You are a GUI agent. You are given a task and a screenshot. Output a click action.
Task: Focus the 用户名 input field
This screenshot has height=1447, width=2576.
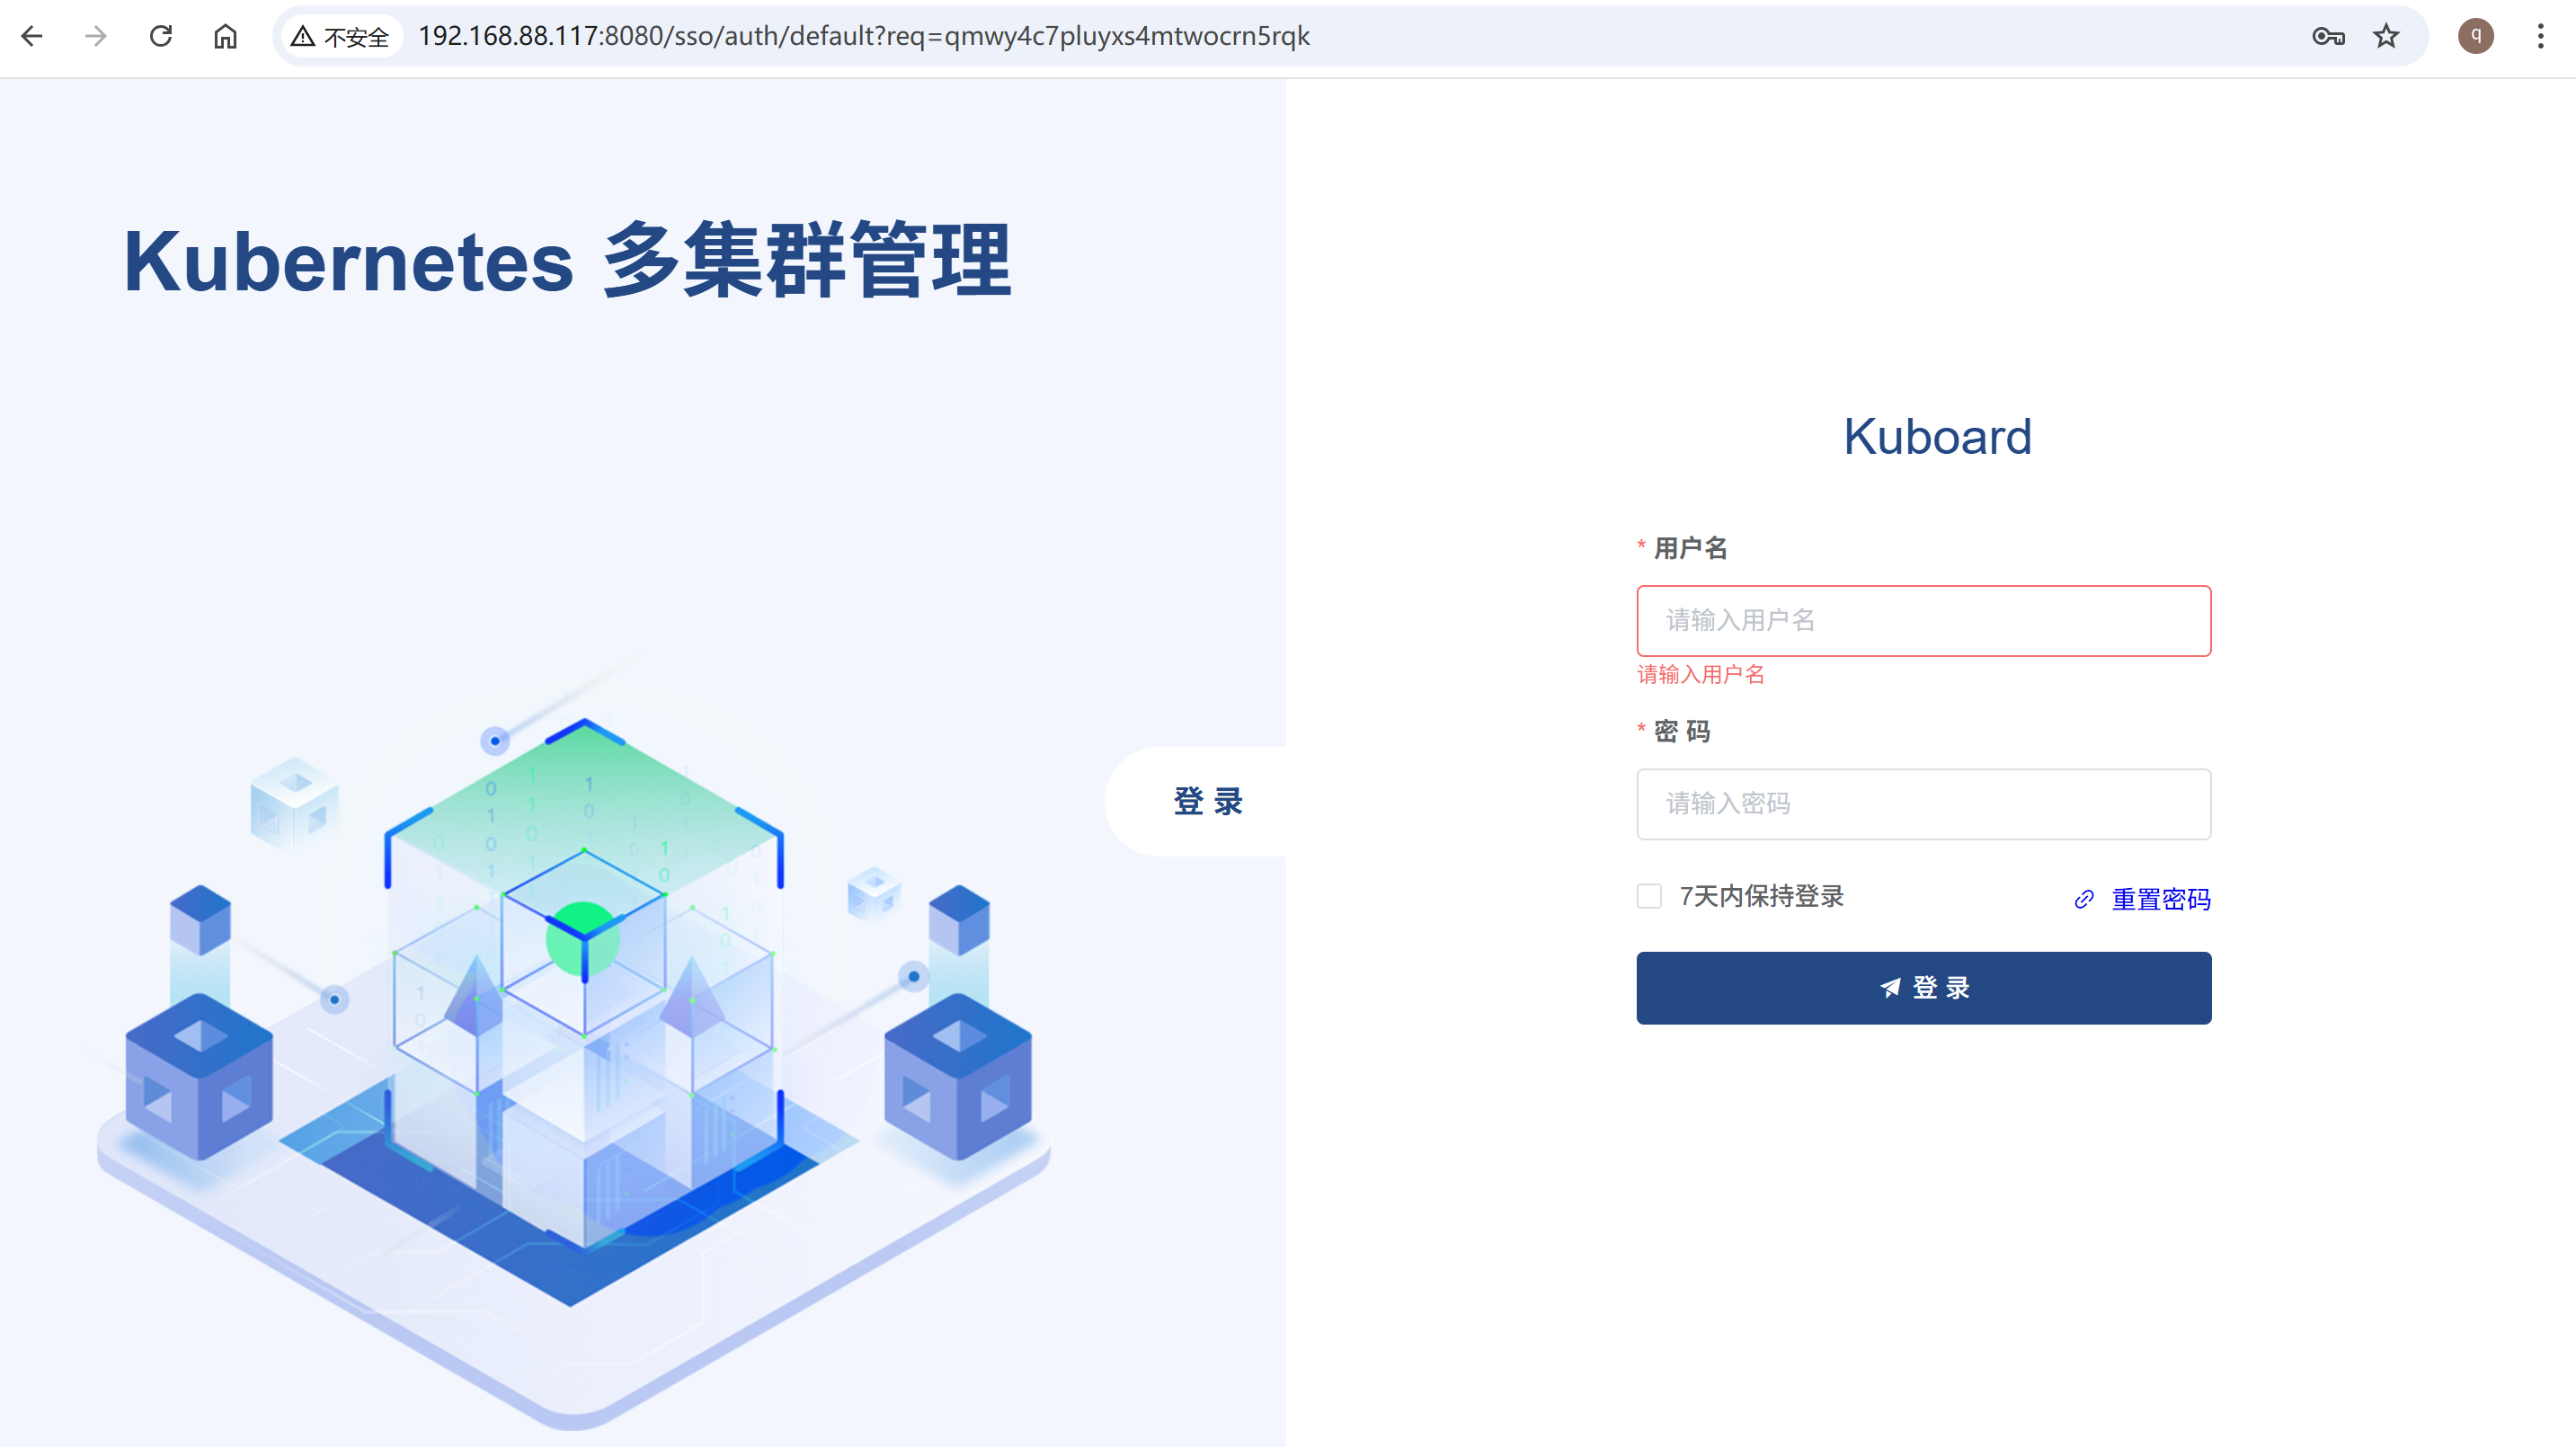[1924, 621]
